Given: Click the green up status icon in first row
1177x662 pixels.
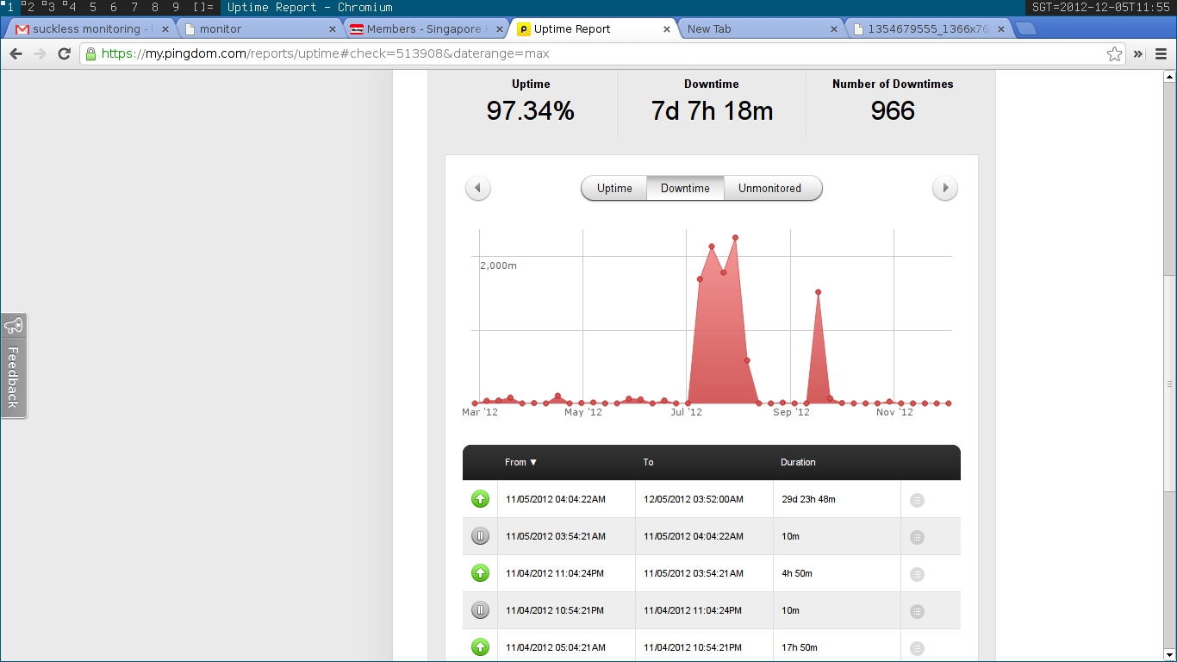Looking at the screenshot, I should pos(481,499).
